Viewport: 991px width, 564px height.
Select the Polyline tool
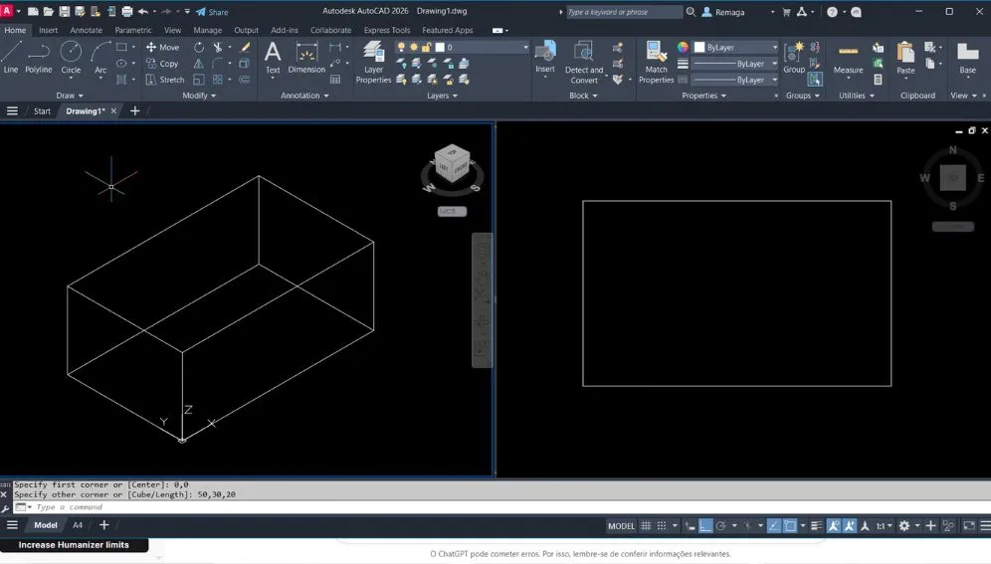tap(39, 57)
